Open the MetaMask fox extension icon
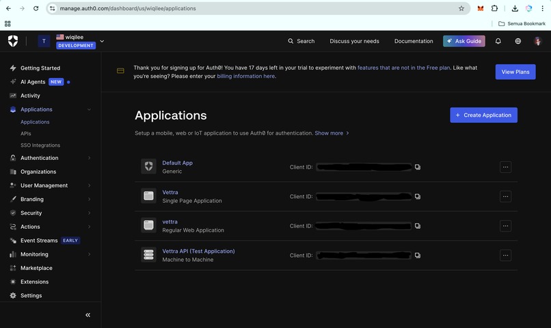 481,8
